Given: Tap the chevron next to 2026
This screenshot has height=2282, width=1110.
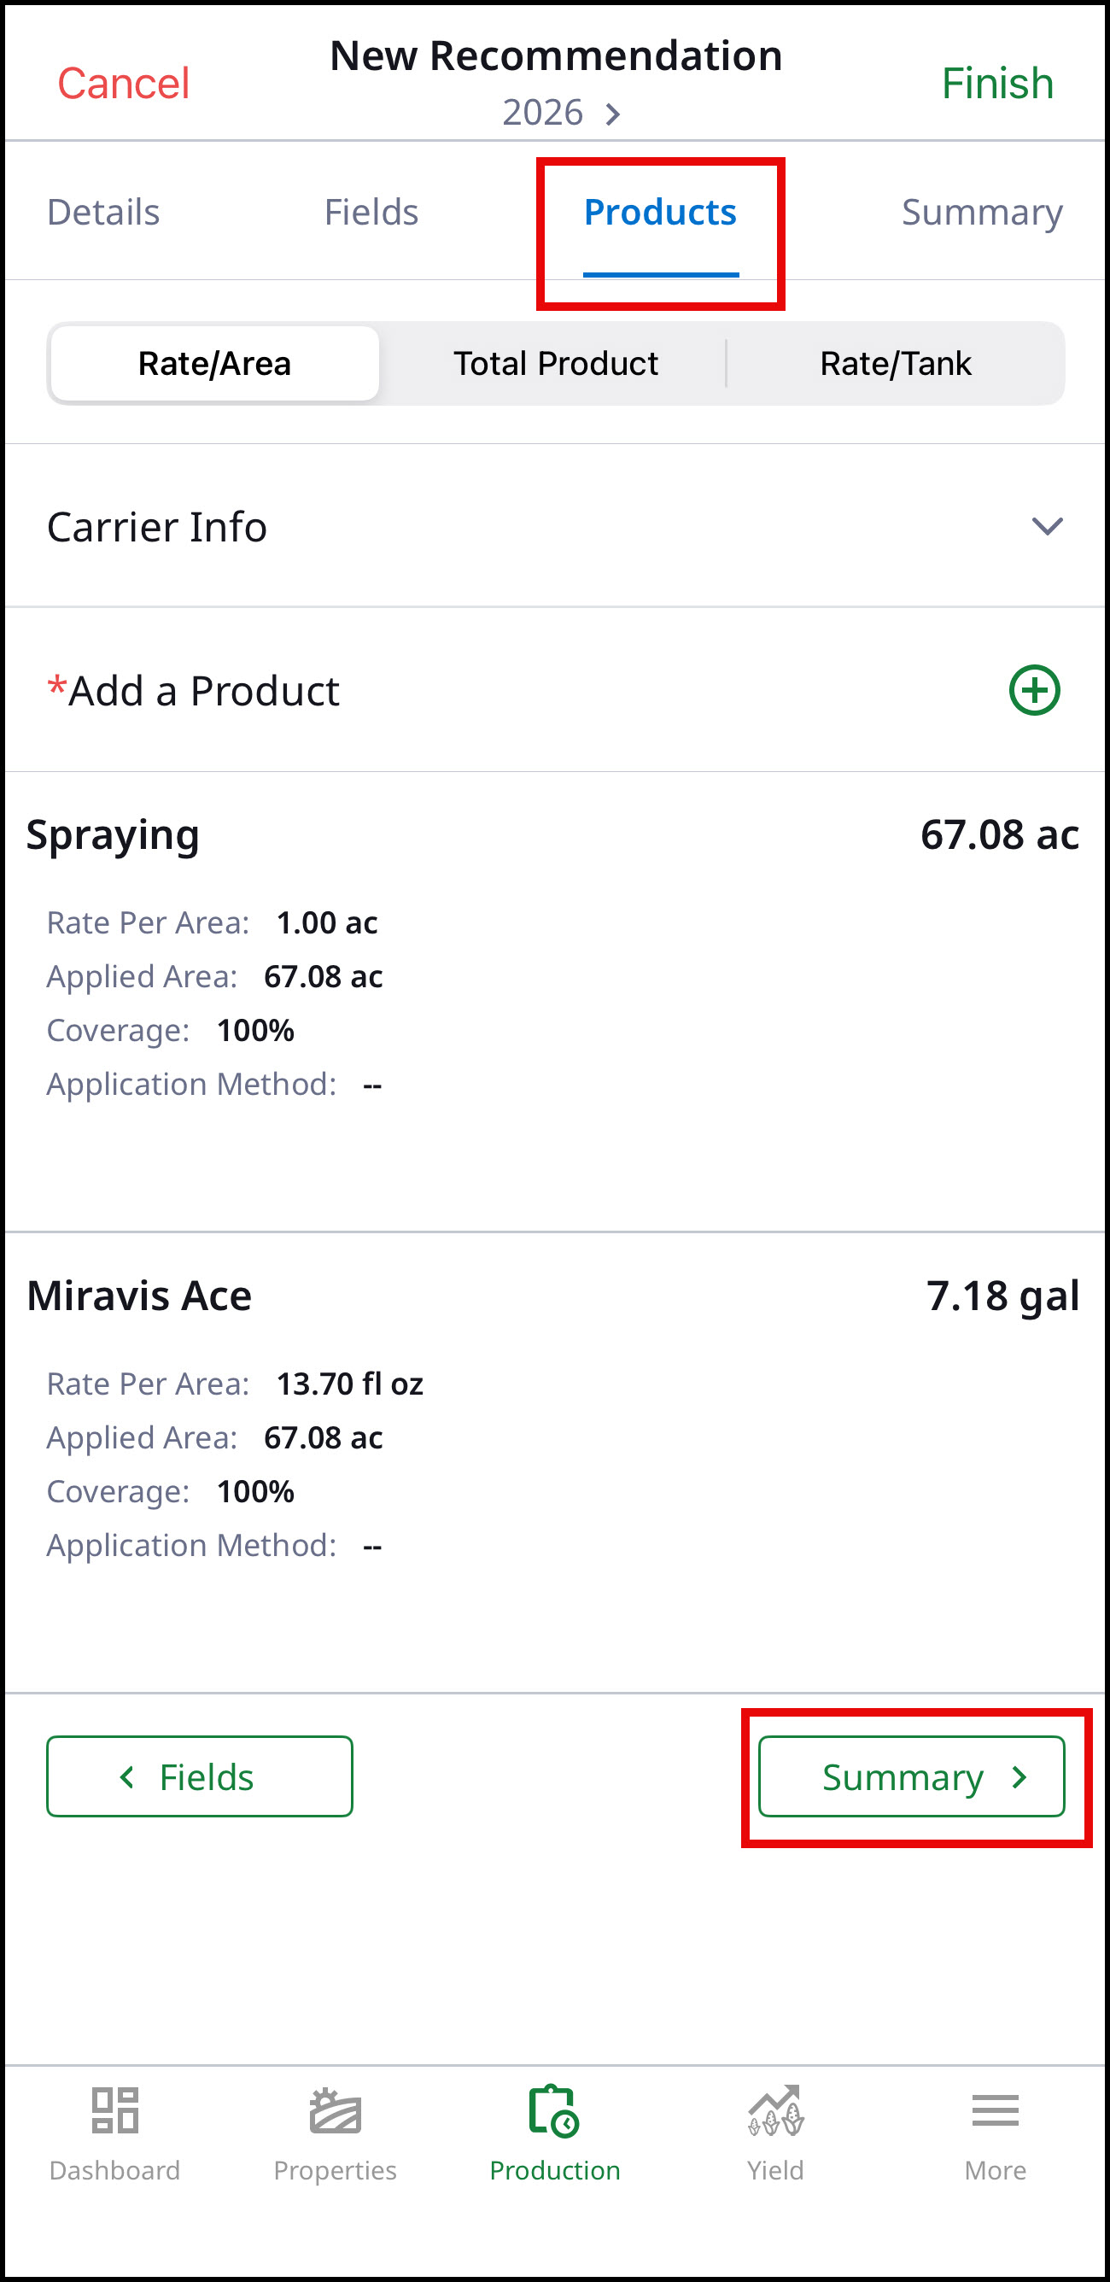Looking at the screenshot, I should click(x=612, y=114).
